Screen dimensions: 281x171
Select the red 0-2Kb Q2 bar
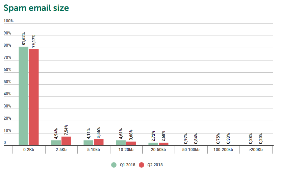[34, 97]
